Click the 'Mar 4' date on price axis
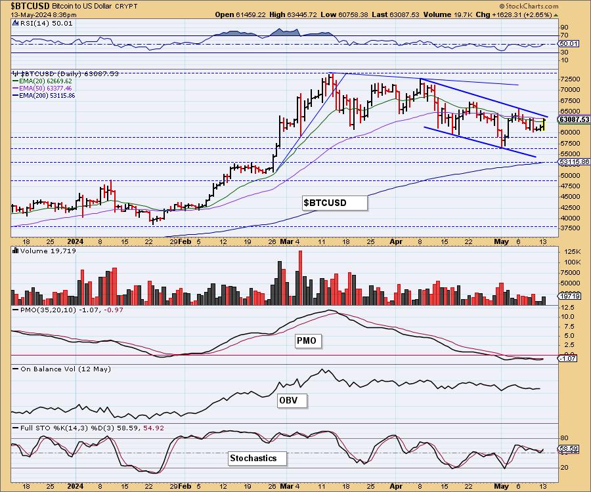 pos(290,241)
